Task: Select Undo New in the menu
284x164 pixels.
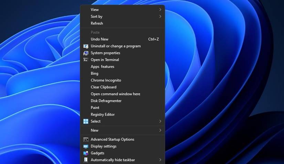Action: pyautogui.click(x=123, y=39)
